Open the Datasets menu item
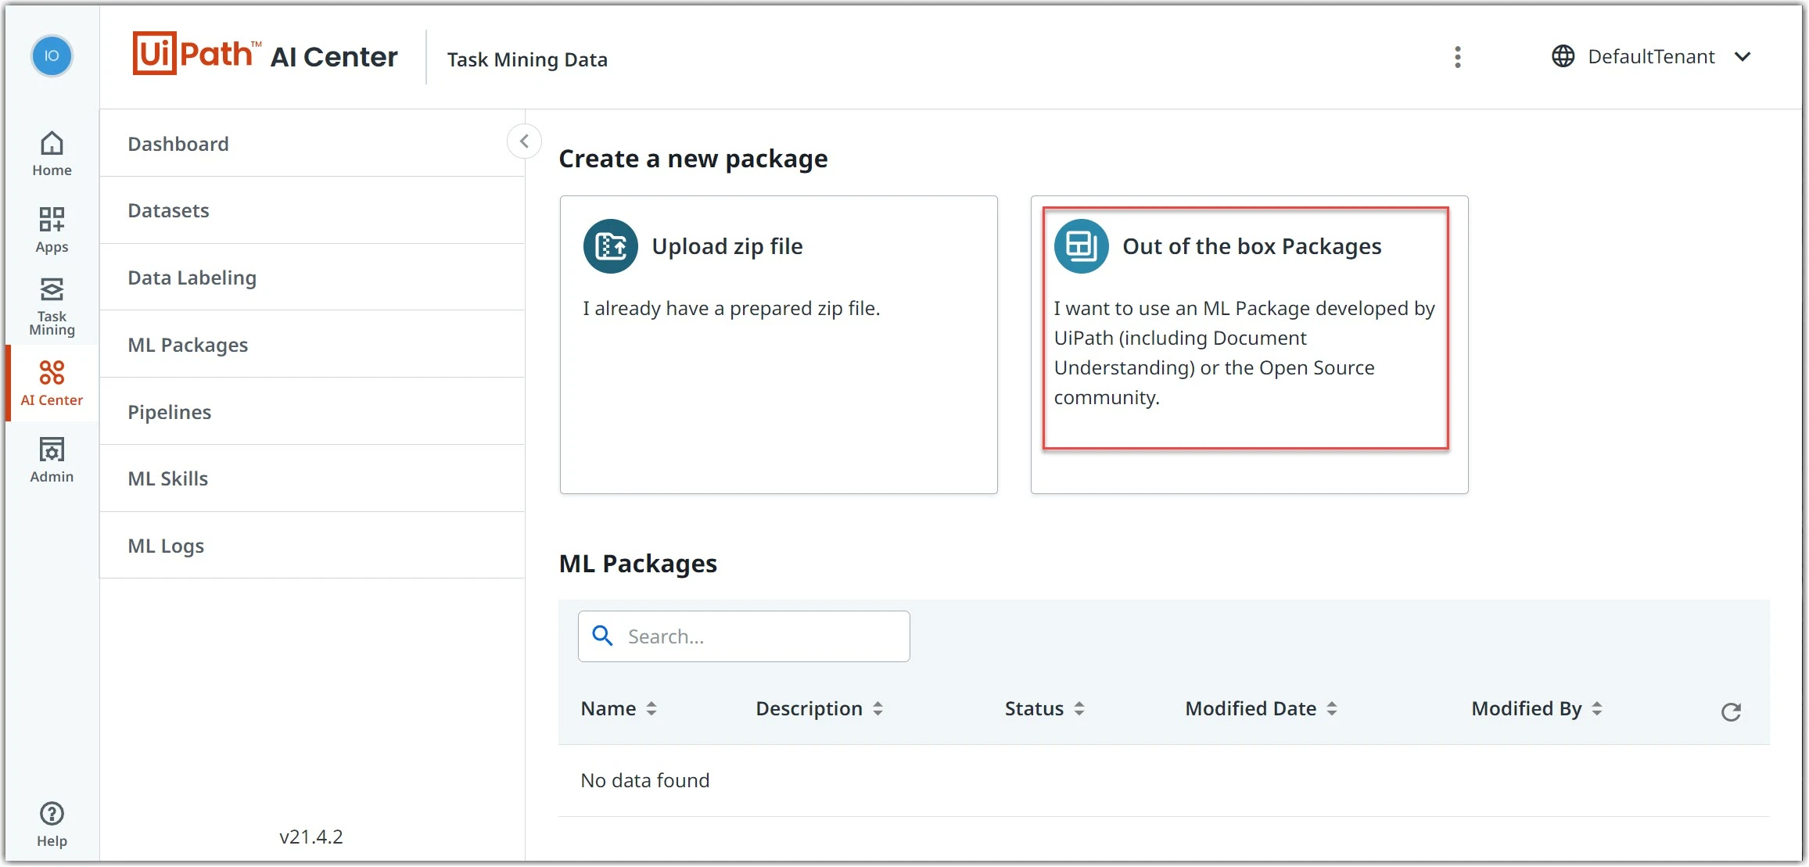The width and height of the screenshot is (1809, 867). click(312, 210)
